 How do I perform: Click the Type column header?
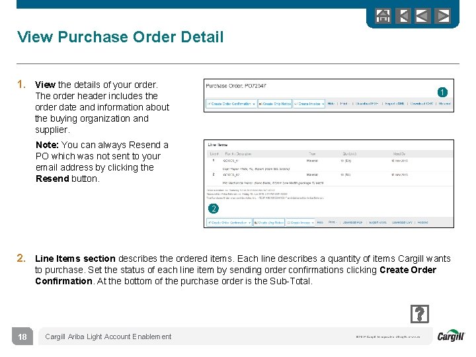[x=312, y=154]
